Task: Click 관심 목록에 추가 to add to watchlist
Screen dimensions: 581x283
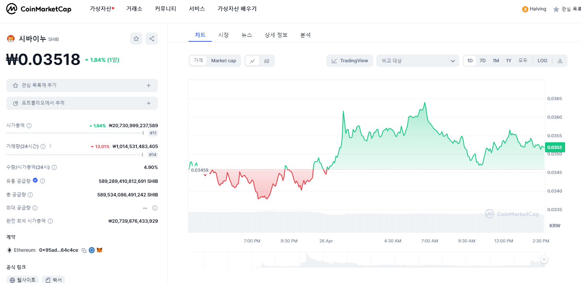Action: (82, 85)
